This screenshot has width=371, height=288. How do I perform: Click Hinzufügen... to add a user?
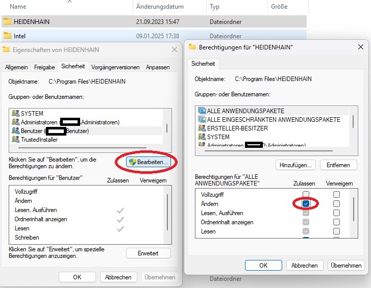coord(295,165)
